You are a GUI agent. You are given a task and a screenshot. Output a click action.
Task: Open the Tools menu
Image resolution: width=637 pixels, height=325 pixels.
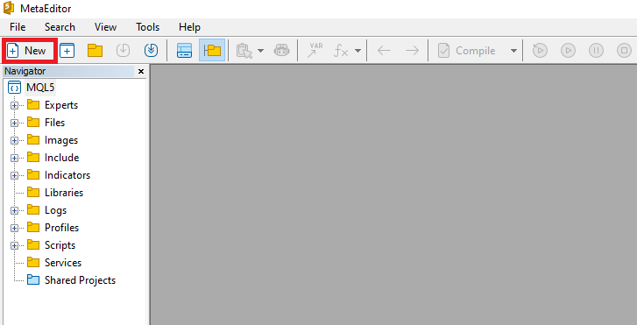click(x=147, y=27)
